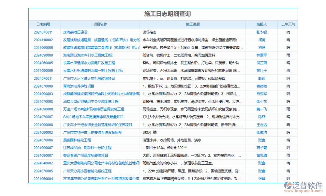
Task: Open 长春市伊通河水力发电厂改建工程 project
Action: (x=89, y=63)
